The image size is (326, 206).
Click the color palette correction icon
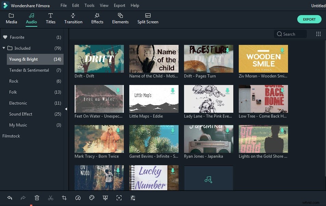[92, 198]
